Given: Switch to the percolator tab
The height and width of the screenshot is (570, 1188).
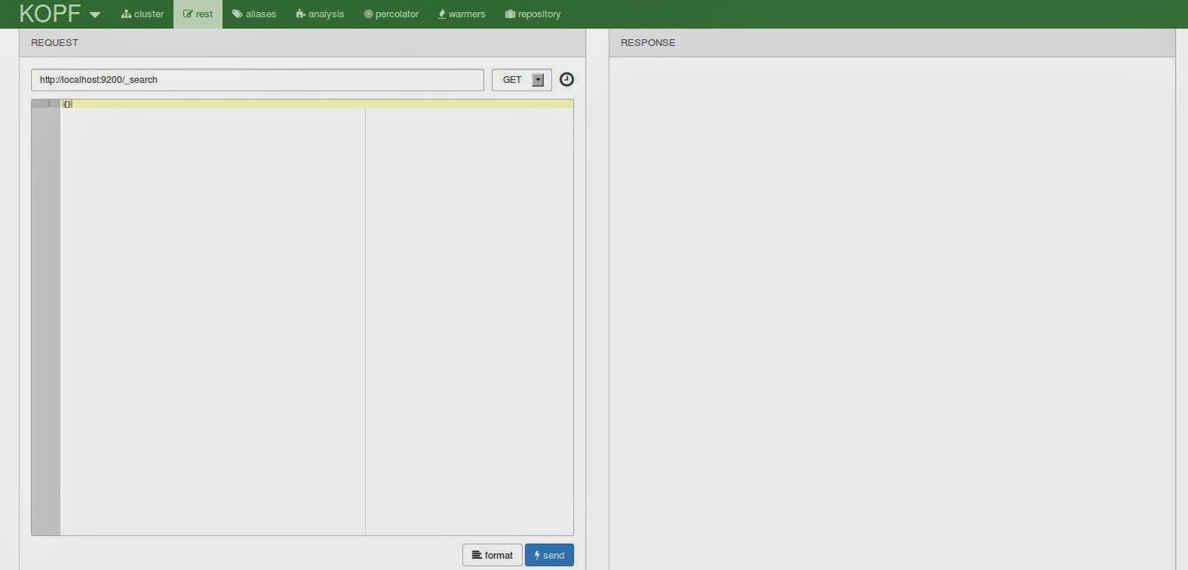Looking at the screenshot, I should (391, 14).
